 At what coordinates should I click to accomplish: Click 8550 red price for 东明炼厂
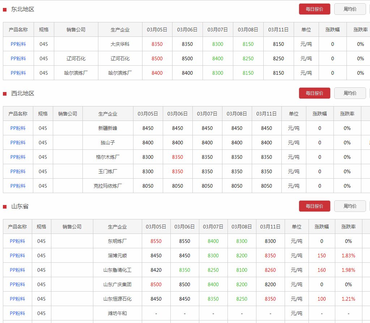pos(156,241)
